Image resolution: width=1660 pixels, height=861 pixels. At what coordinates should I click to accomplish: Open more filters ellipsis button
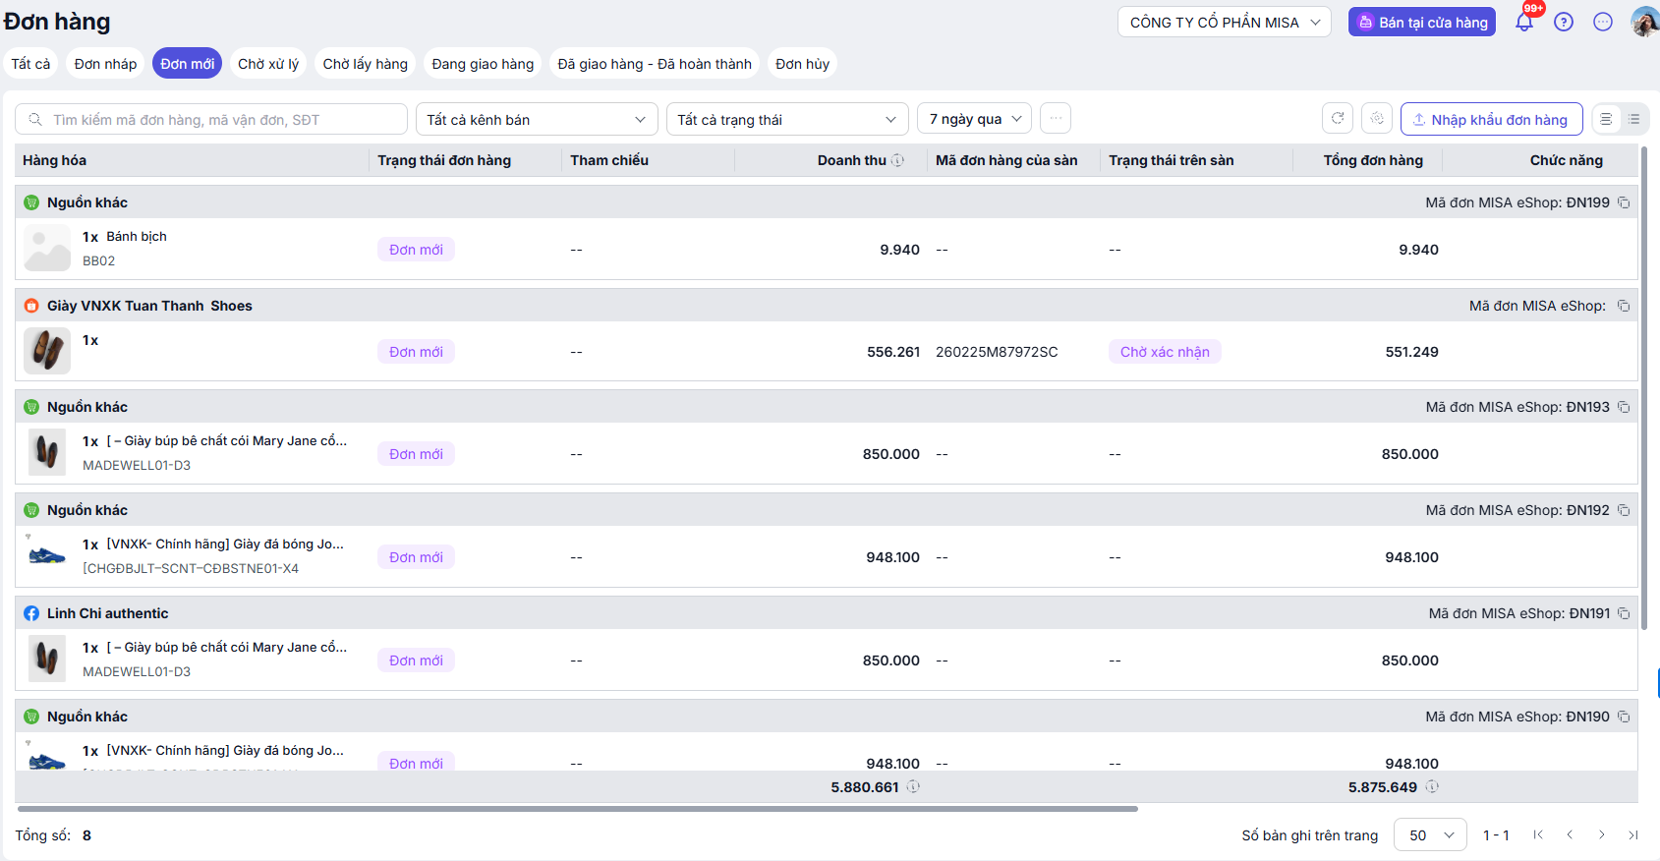coord(1056,119)
